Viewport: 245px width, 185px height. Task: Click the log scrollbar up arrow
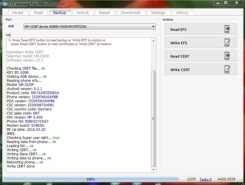pos(154,41)
